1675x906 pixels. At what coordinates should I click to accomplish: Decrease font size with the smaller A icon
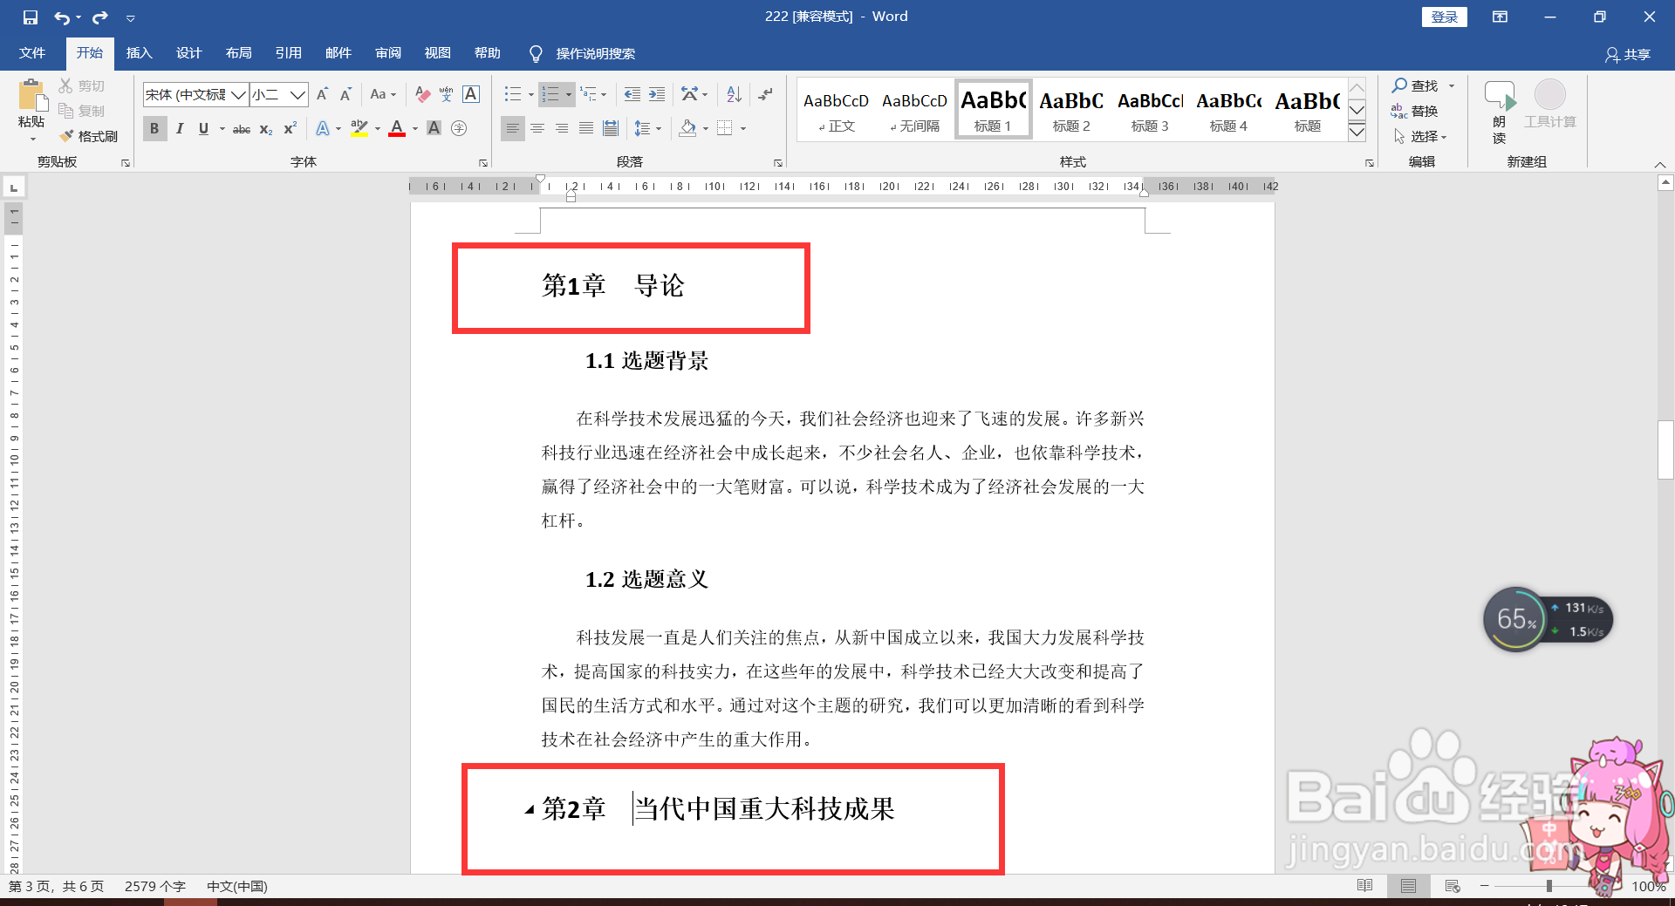click(x=346, y=94)
